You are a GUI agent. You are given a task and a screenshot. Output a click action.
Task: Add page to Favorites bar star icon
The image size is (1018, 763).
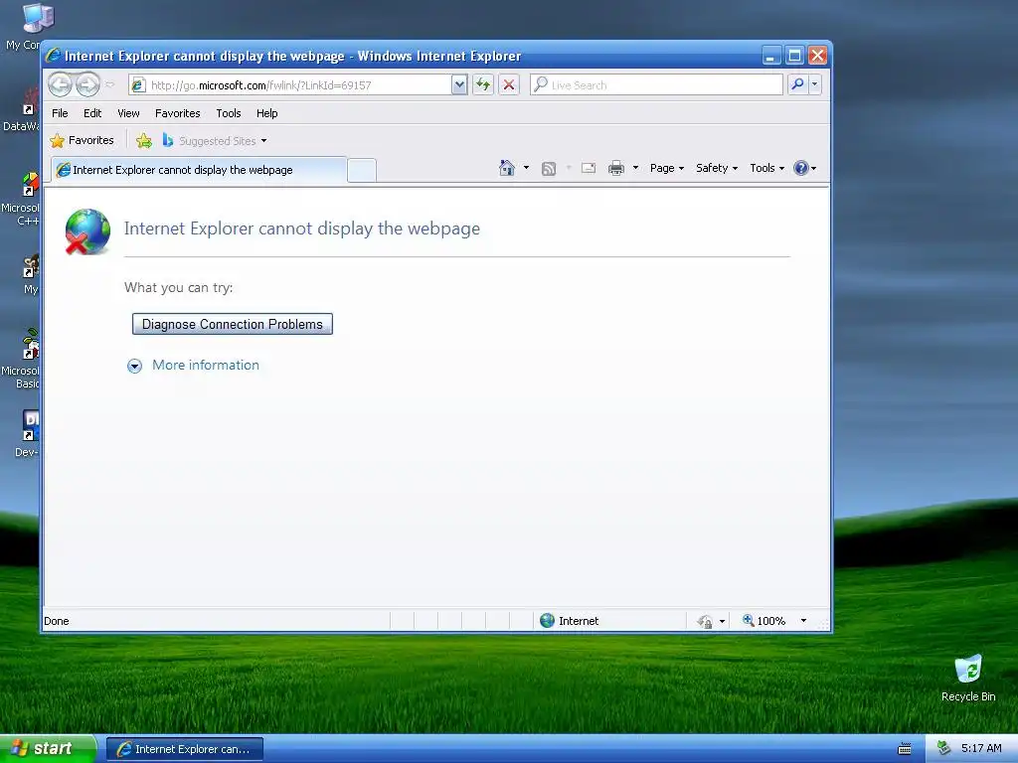click(x=144, y=140)
